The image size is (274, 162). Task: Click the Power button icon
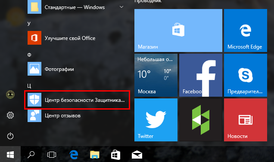10,136
